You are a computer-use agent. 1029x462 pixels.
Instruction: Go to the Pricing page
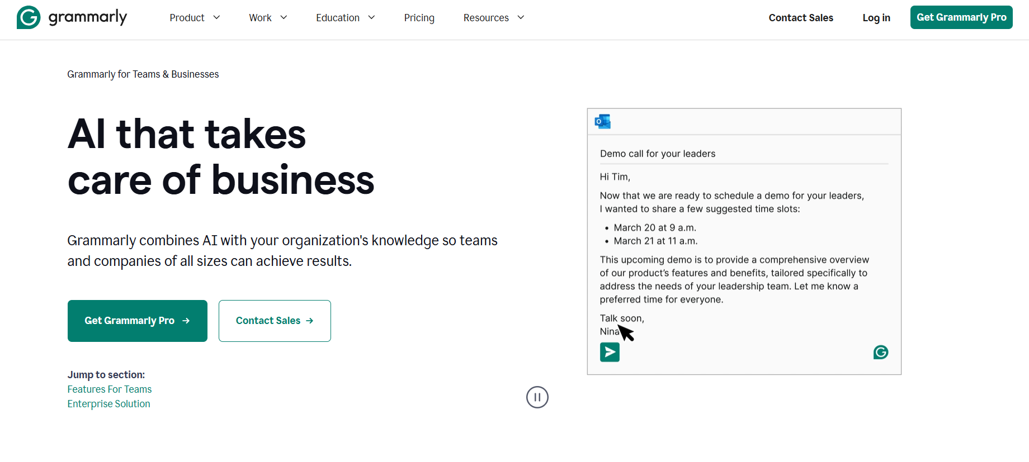pos(419,18)
